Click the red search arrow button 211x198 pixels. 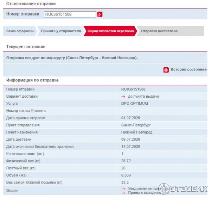click(100, 14)
